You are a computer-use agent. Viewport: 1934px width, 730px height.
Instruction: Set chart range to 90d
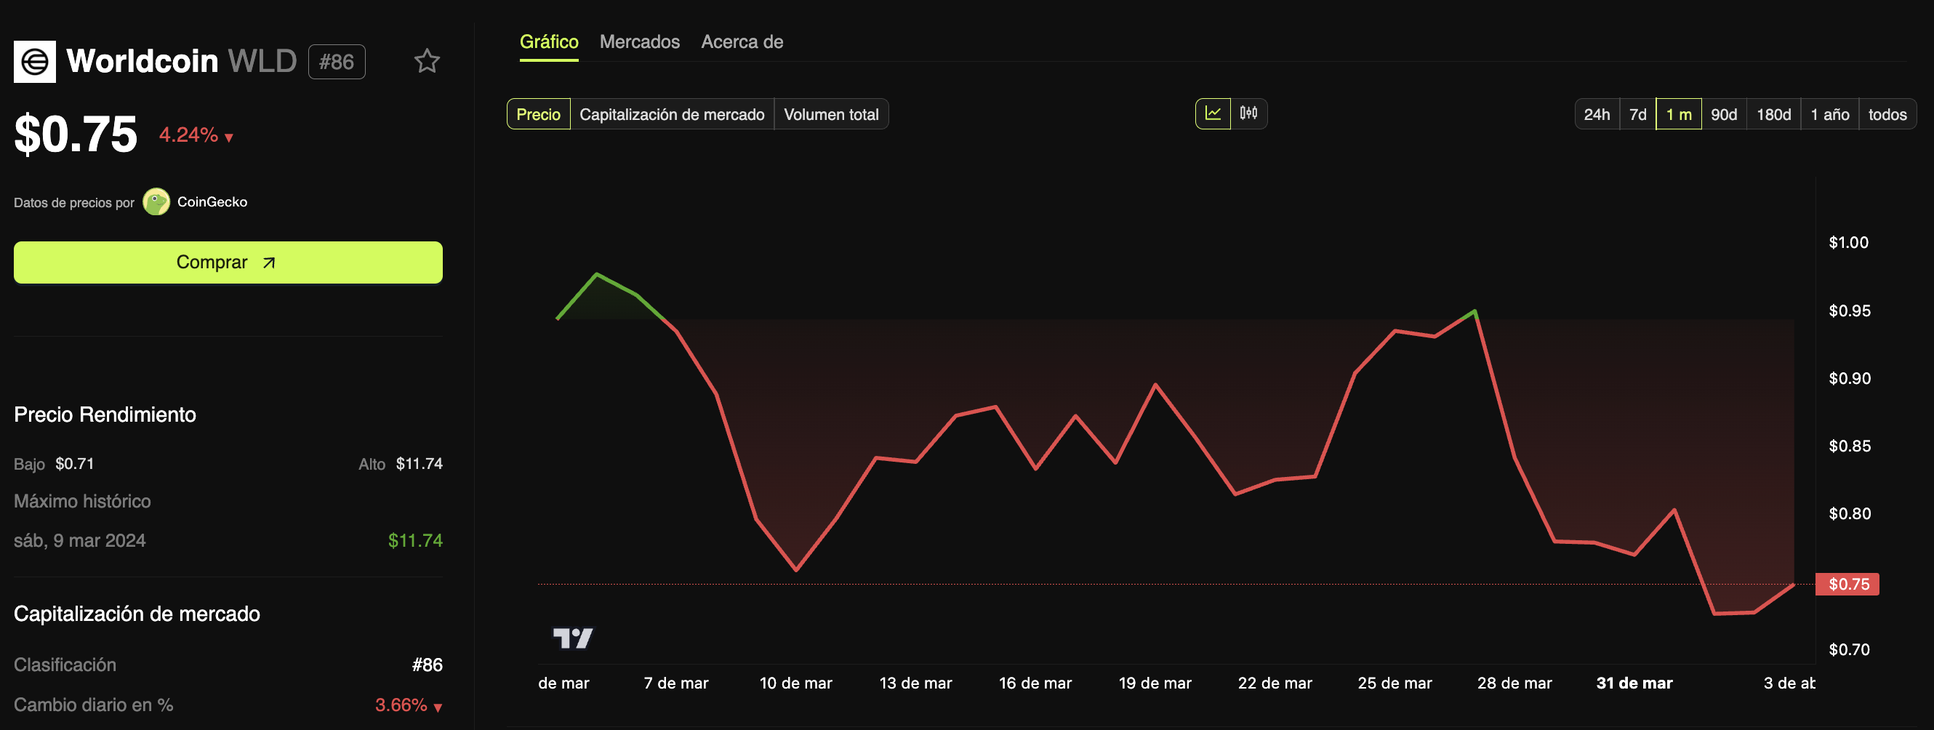(x=1724, y=114)
